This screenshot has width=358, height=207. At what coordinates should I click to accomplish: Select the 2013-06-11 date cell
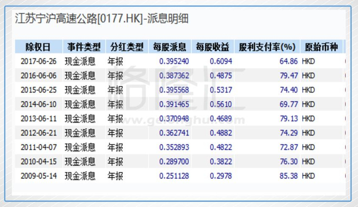click(x=38, y=119)
